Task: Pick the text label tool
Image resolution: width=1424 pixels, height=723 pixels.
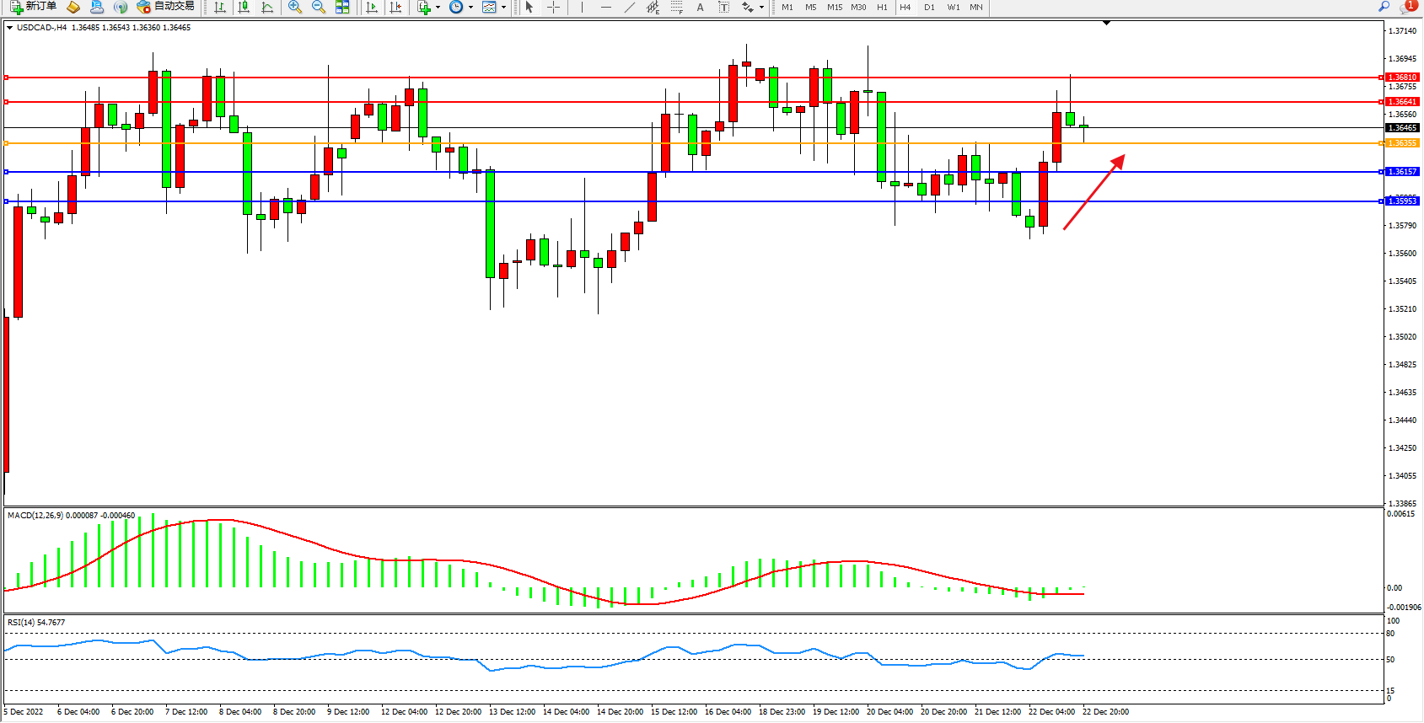Action: (x=700, y=7)
